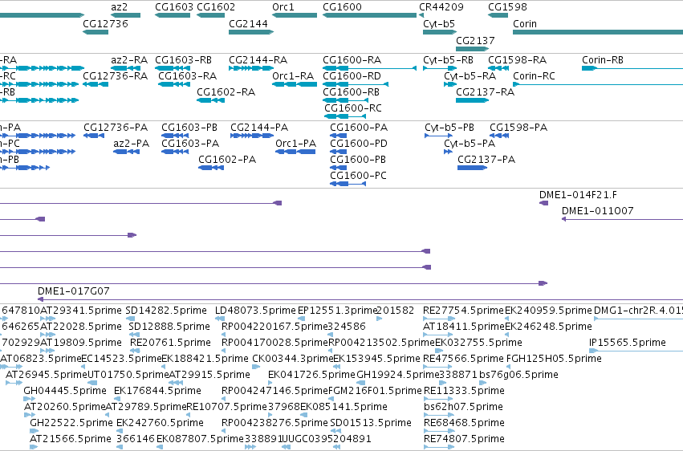Click the Cyt-b5 gene label
683x451 pixels.
[439, 24]
